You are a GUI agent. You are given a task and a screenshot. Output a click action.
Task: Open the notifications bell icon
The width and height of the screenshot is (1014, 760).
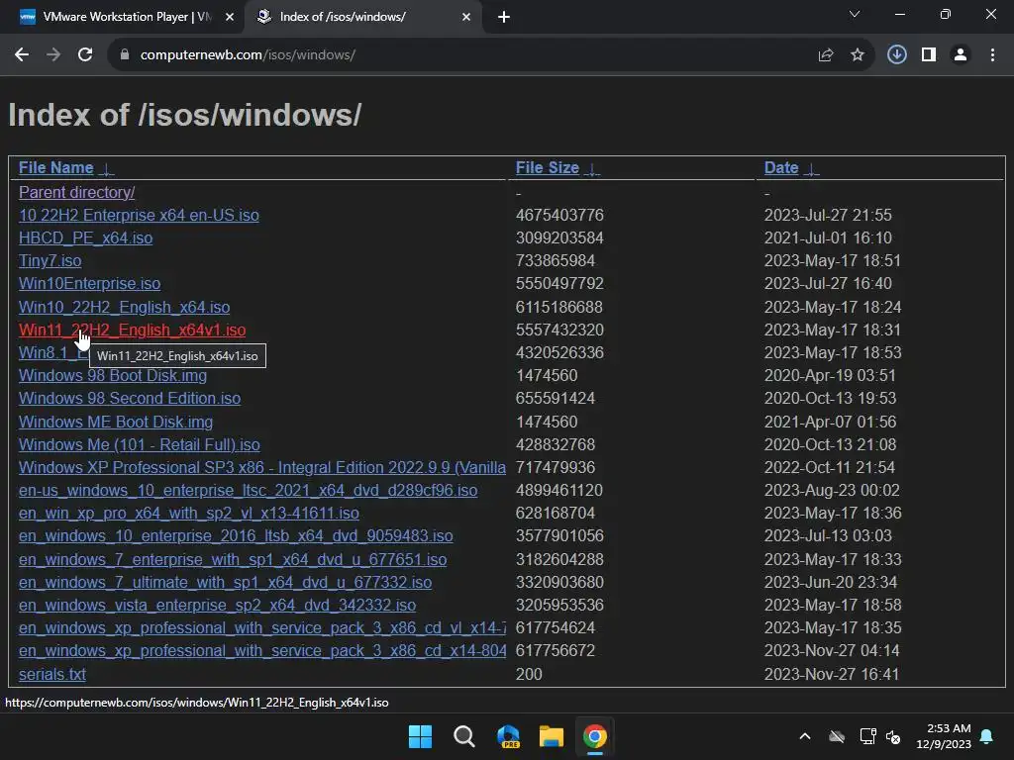pyautogui.click(x=987, y=736)
